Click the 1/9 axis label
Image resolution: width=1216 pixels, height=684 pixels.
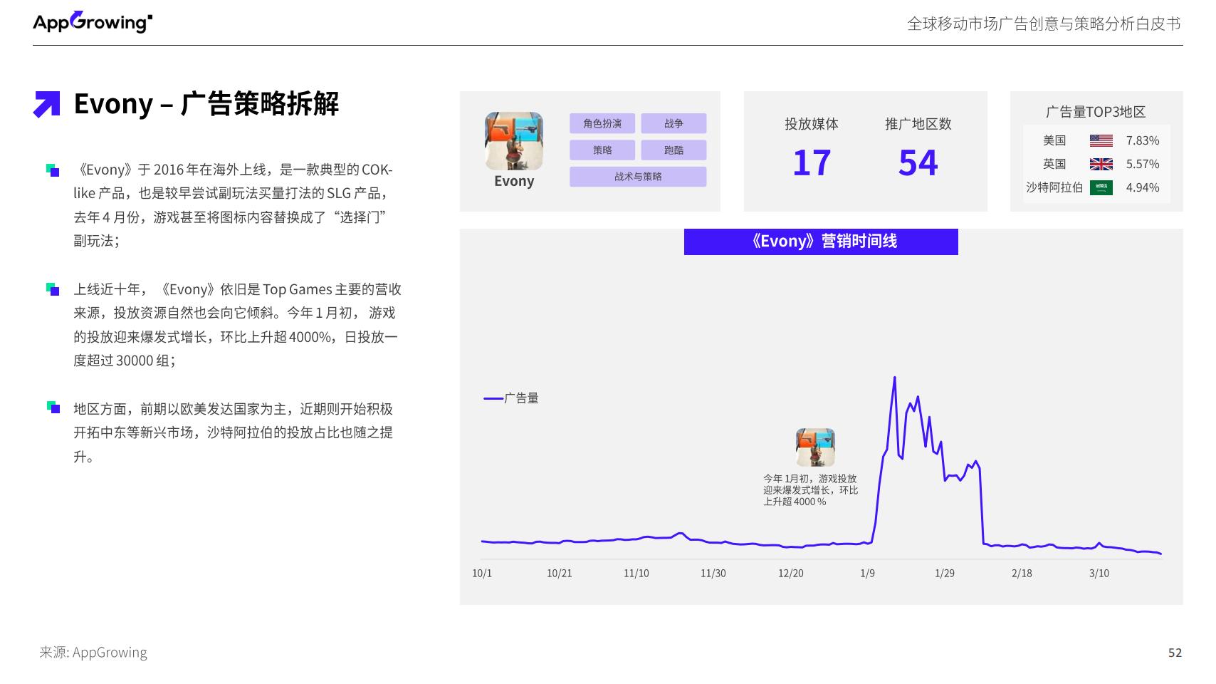coord(868,574)
